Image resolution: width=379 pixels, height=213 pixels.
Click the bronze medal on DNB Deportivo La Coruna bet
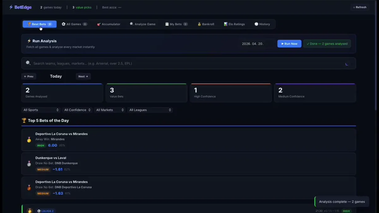(29, 187)
